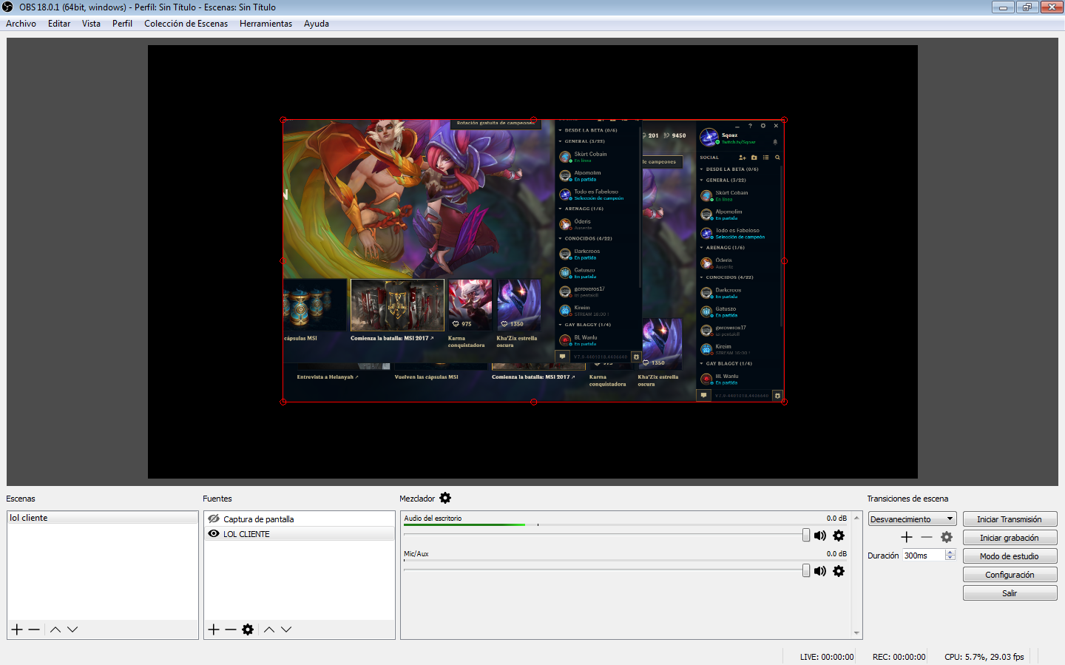The height and width of the screenshot is (665, 1065).
Task: Click the Salir button
Action: 1010,593
